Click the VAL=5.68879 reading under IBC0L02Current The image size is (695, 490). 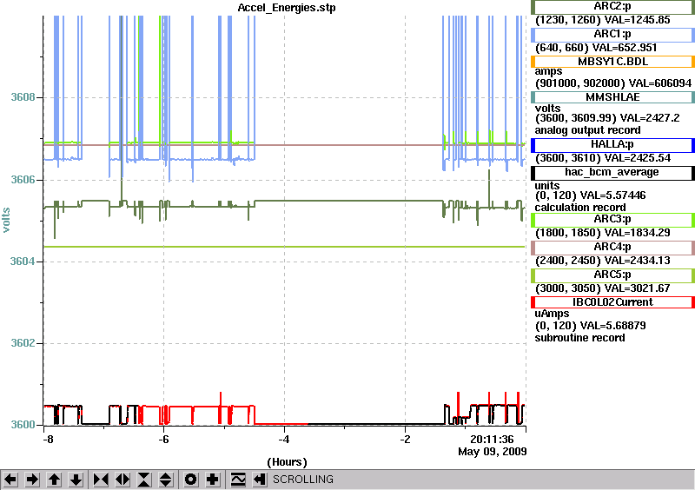click(613, 326)
